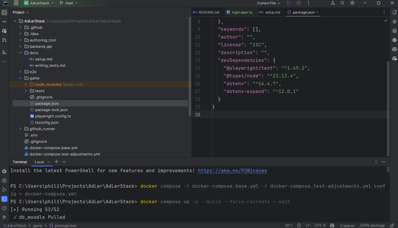
Task: Run the project with the play icon
Action: coord(289,3)
